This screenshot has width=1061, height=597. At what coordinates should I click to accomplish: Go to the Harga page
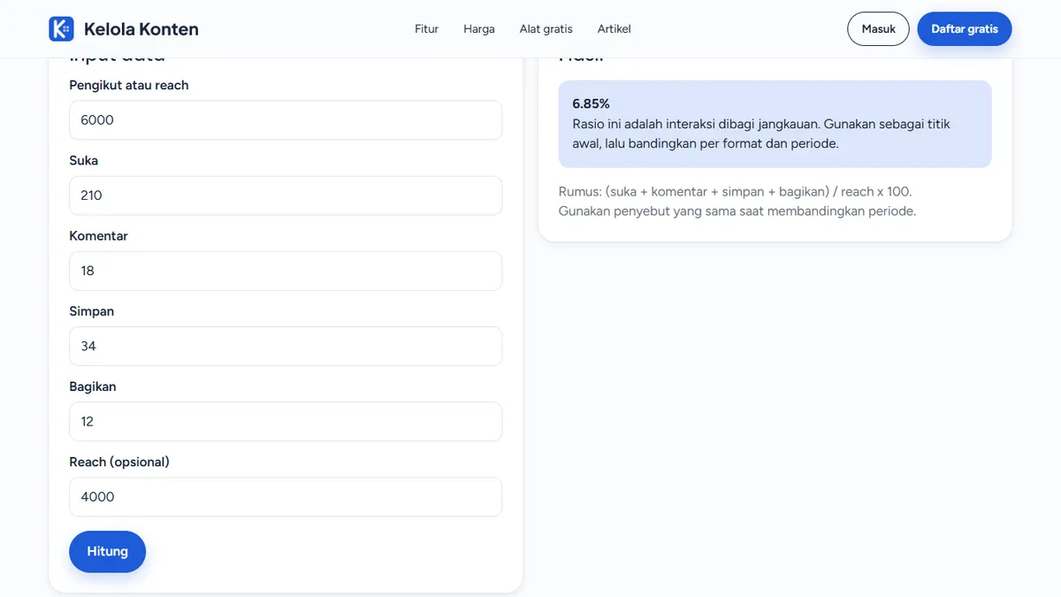pyautogui.click(x=479, y=28)
